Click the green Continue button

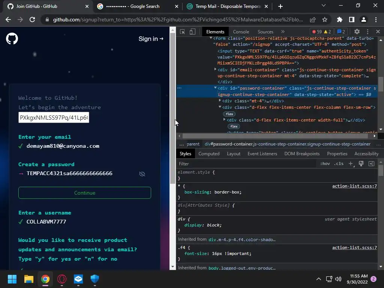[85, 193]
